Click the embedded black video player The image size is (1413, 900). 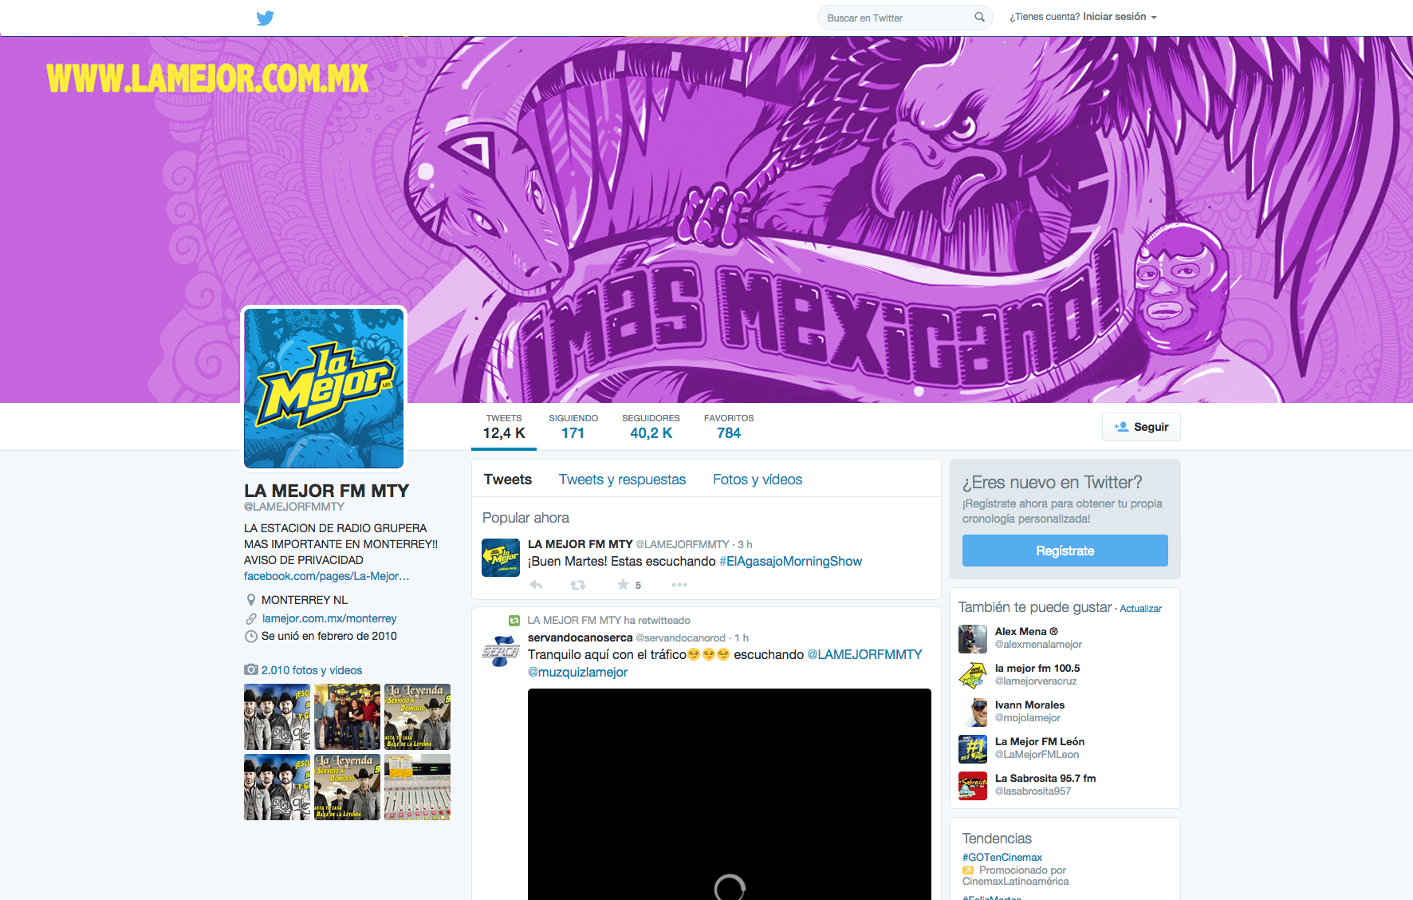tap(730, 794)
